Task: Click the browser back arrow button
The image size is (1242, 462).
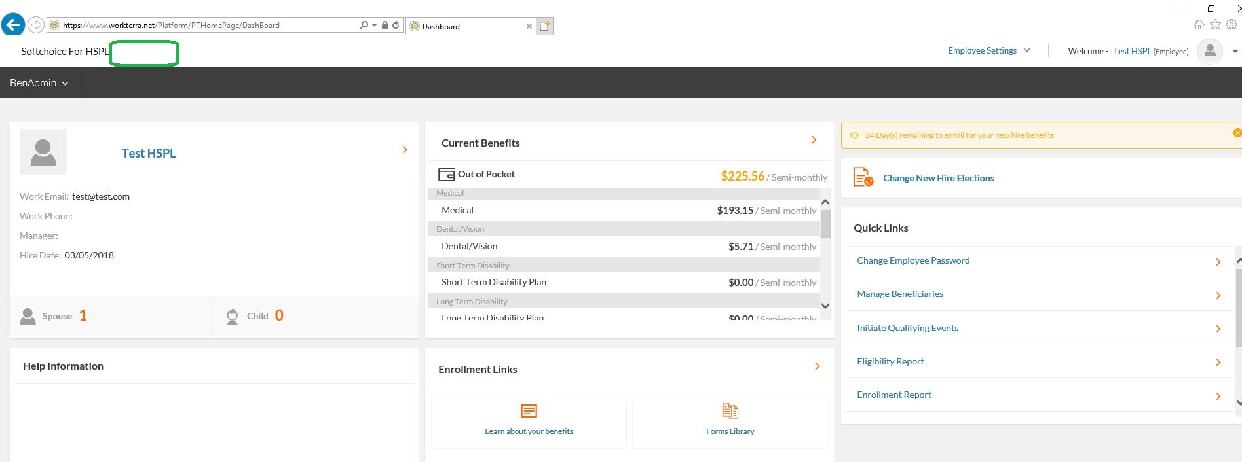Action: (x=13, y=25)
